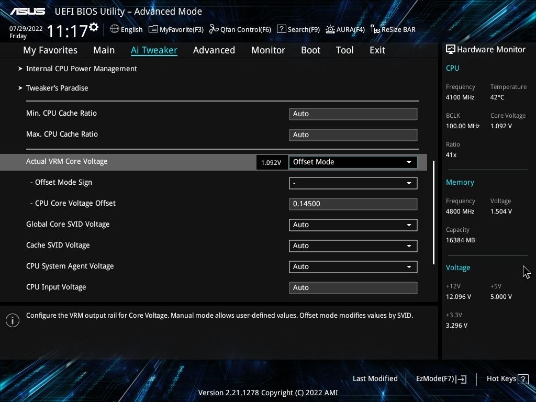Viewport: 536px width, 402px height.
Task: Expand Internal CPU Power Management
Action: click(82, 69)
